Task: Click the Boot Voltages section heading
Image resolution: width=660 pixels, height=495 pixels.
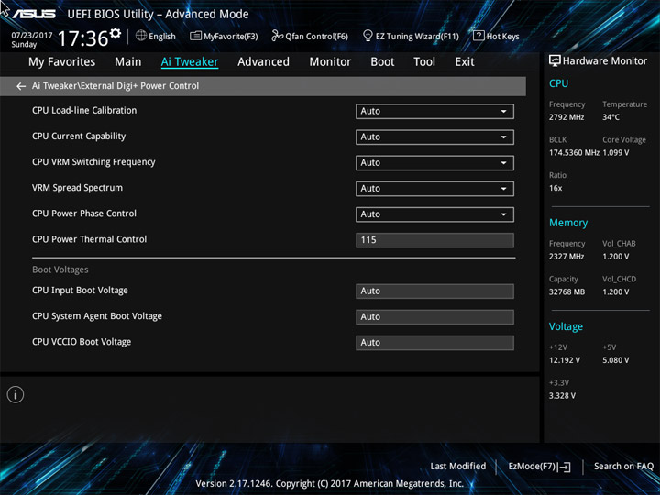Action: (60, 269)
